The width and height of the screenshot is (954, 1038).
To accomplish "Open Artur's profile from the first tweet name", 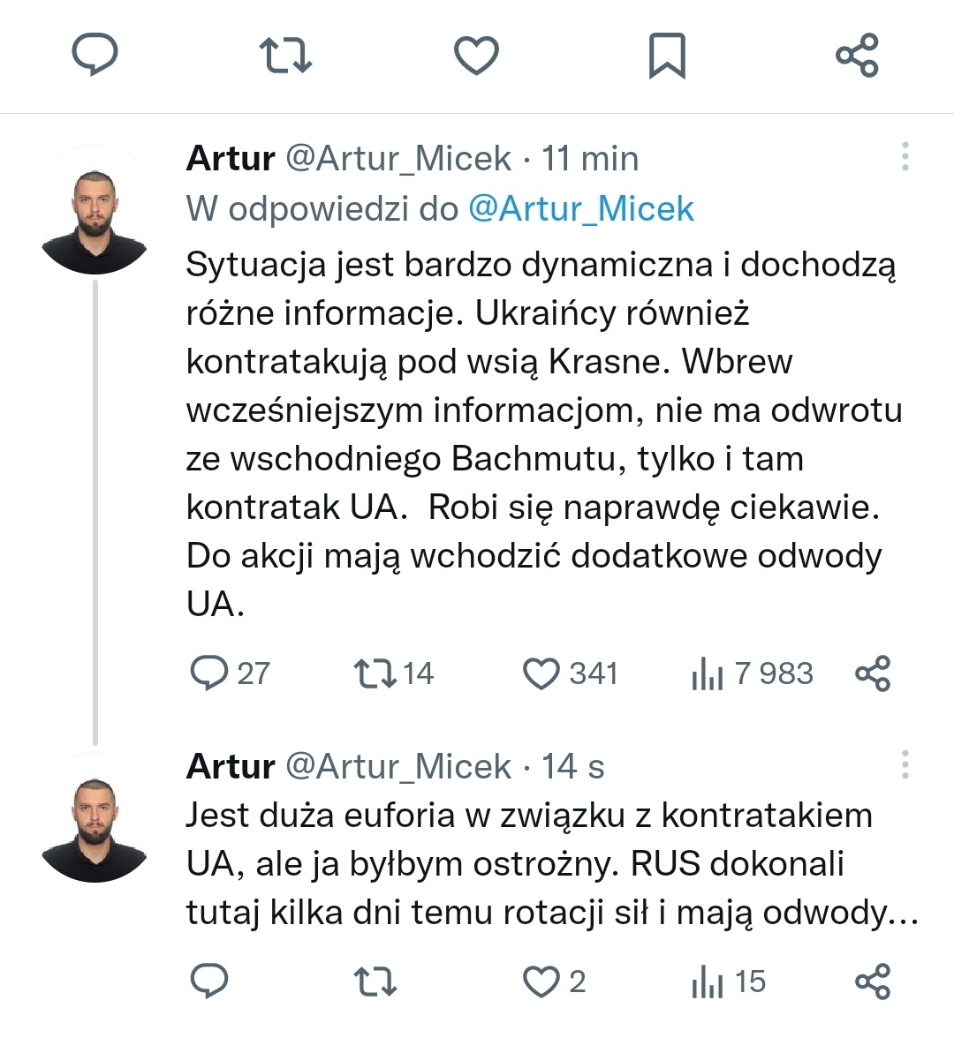I will coord(231,159).
